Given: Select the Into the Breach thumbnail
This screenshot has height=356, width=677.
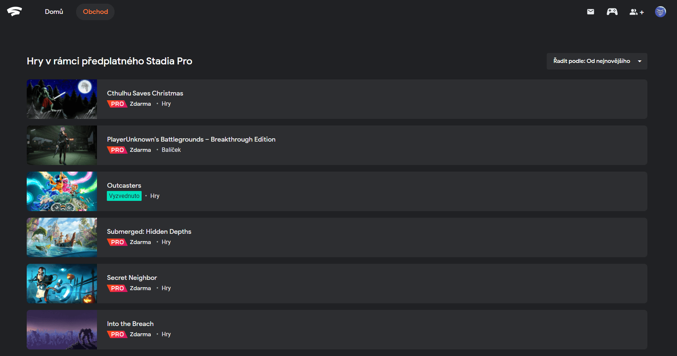Looking at the screenshot, I should (62, 330).
